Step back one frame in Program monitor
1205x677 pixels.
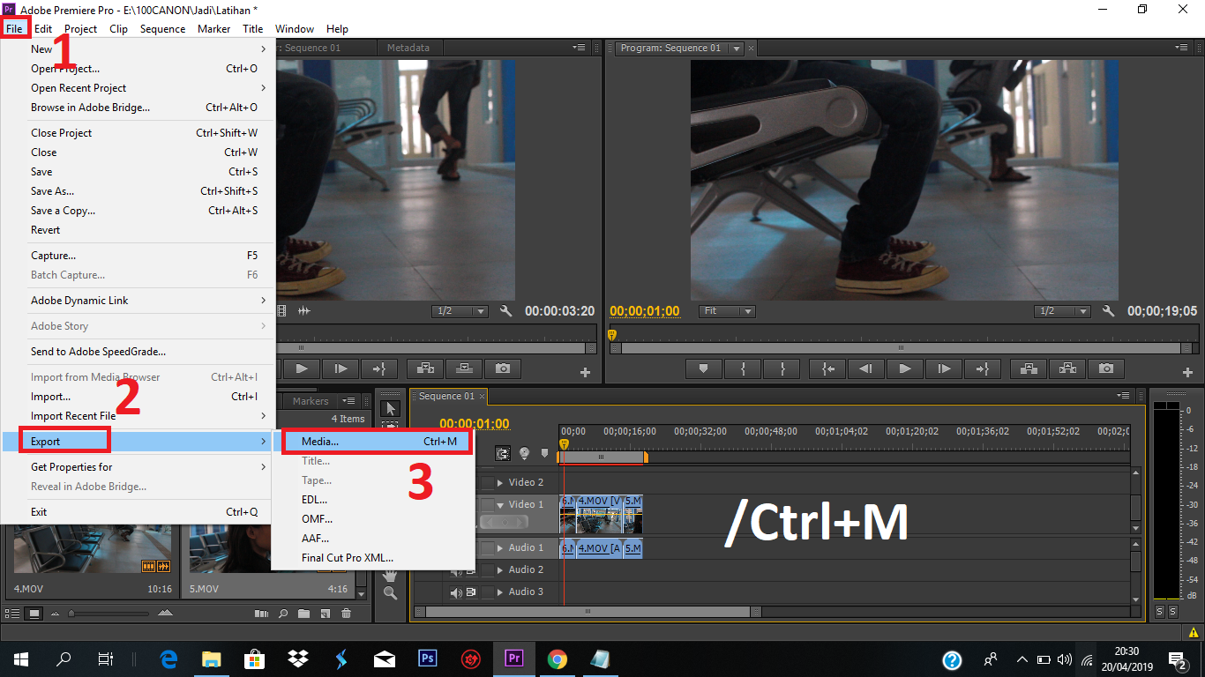coord(866,369)
